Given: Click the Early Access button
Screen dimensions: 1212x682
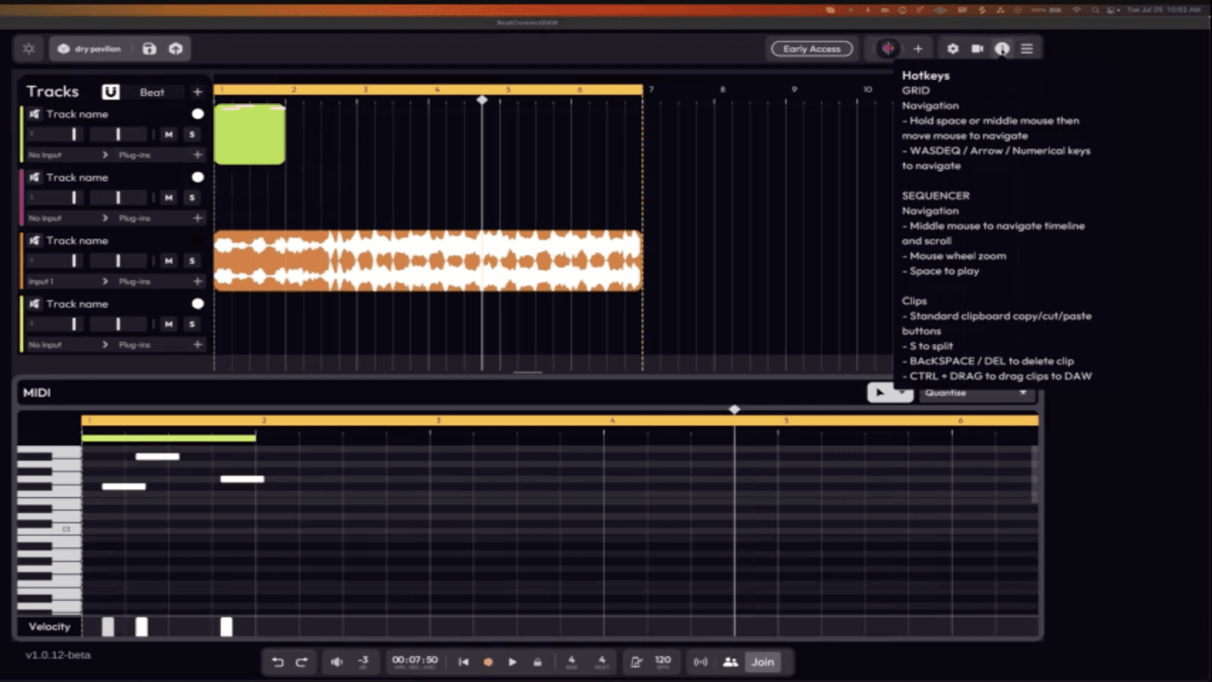Looking at the screenshot, I should (812, 49).
